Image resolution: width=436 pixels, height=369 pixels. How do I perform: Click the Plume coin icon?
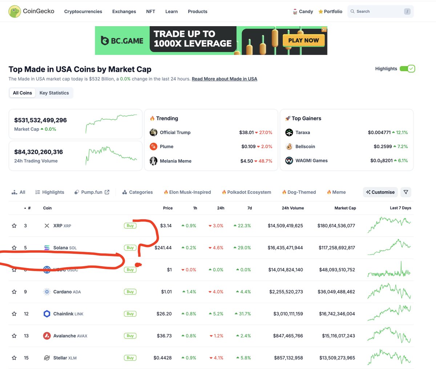point(153,146)
